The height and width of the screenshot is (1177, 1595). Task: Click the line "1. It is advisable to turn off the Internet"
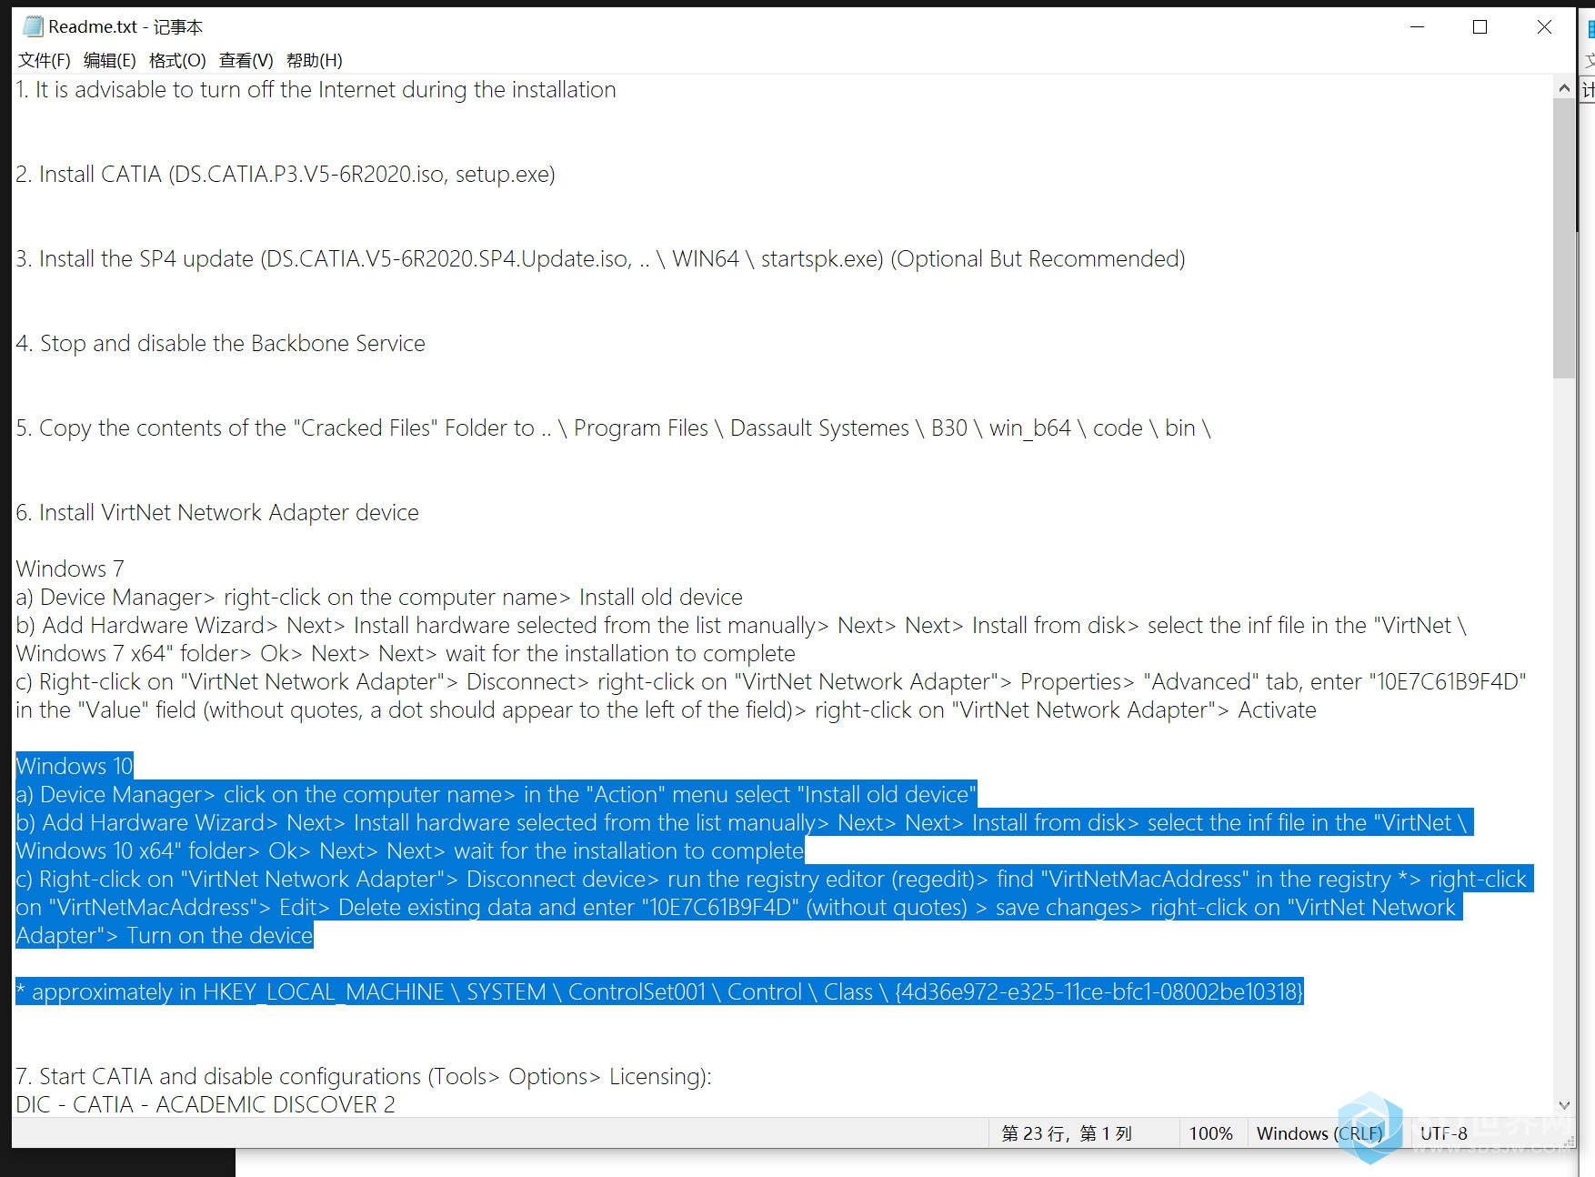point(316,90)
